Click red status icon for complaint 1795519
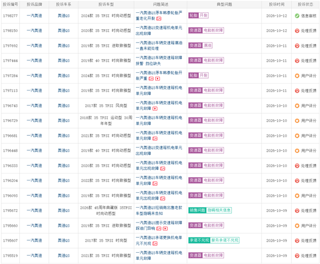This screenshot has width=320, height=264. click(297, 255)
